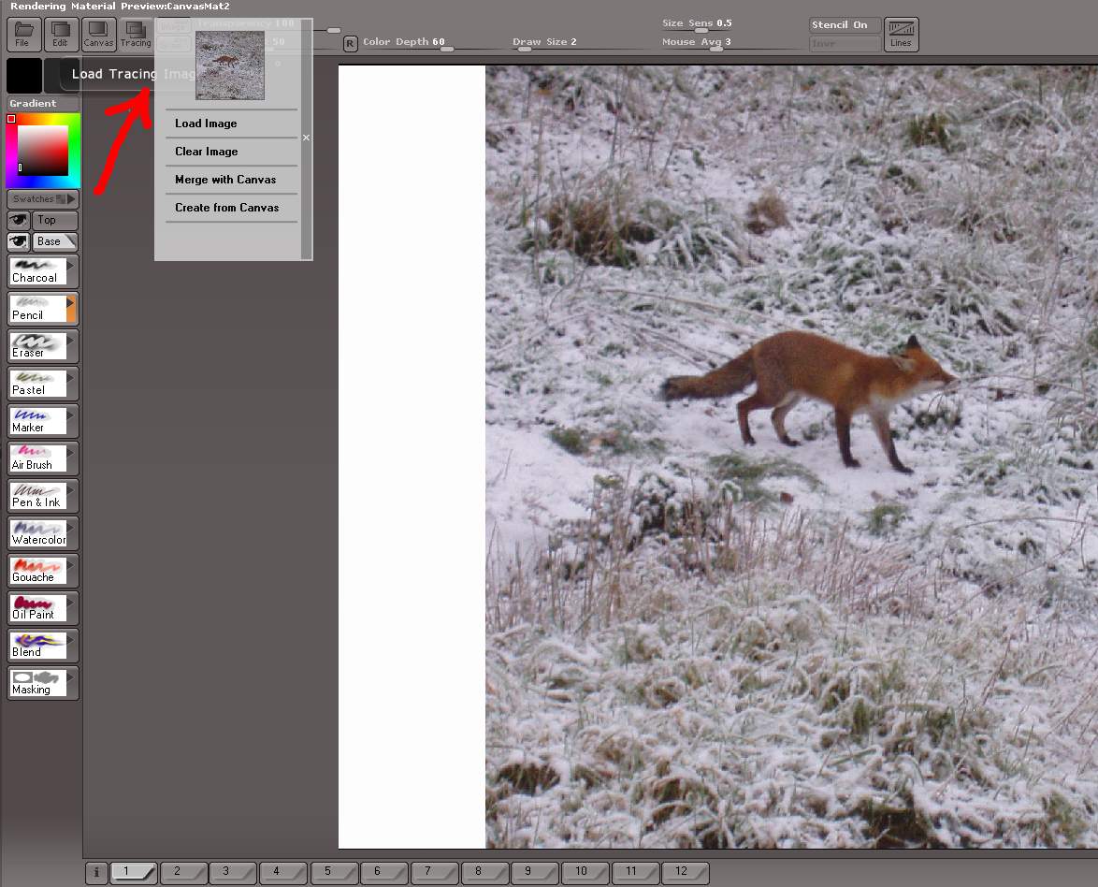Switch to page tab 7
Viewport: 1098px width, 887px height.
(434, 872)
